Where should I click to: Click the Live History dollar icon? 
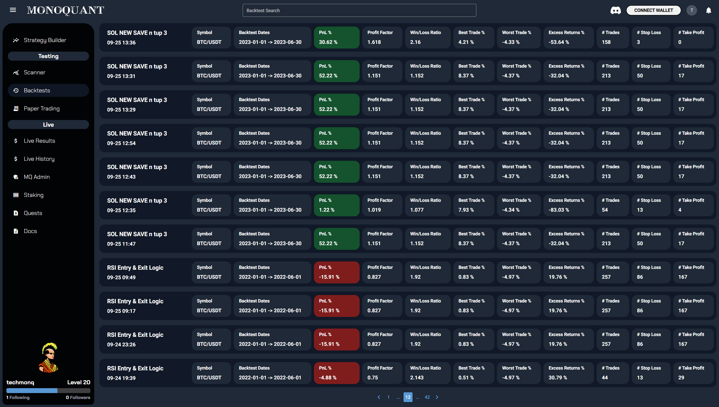click(x=16, y=159)
